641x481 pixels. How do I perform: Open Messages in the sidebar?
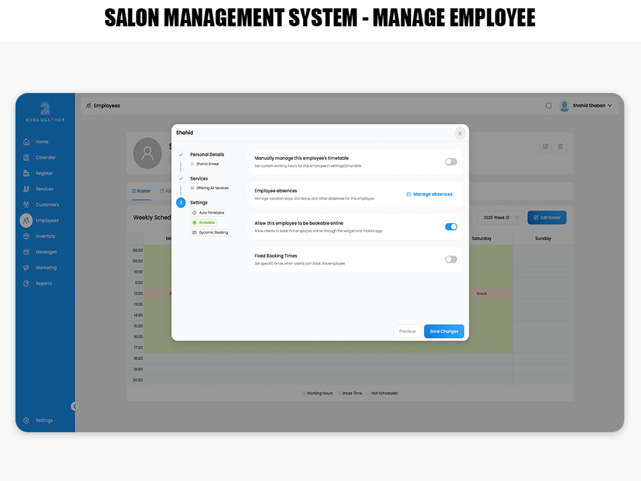pos(46,252)
